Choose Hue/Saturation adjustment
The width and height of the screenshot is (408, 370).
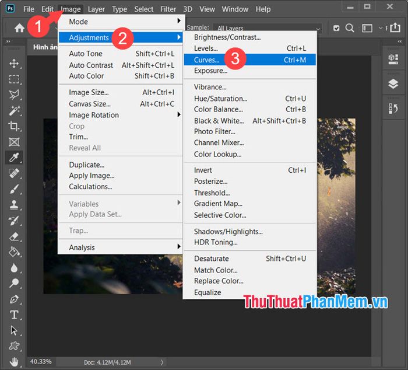250,99
